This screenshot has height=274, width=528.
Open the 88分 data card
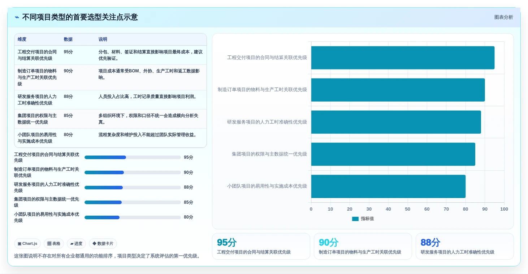tap(464, 246)
